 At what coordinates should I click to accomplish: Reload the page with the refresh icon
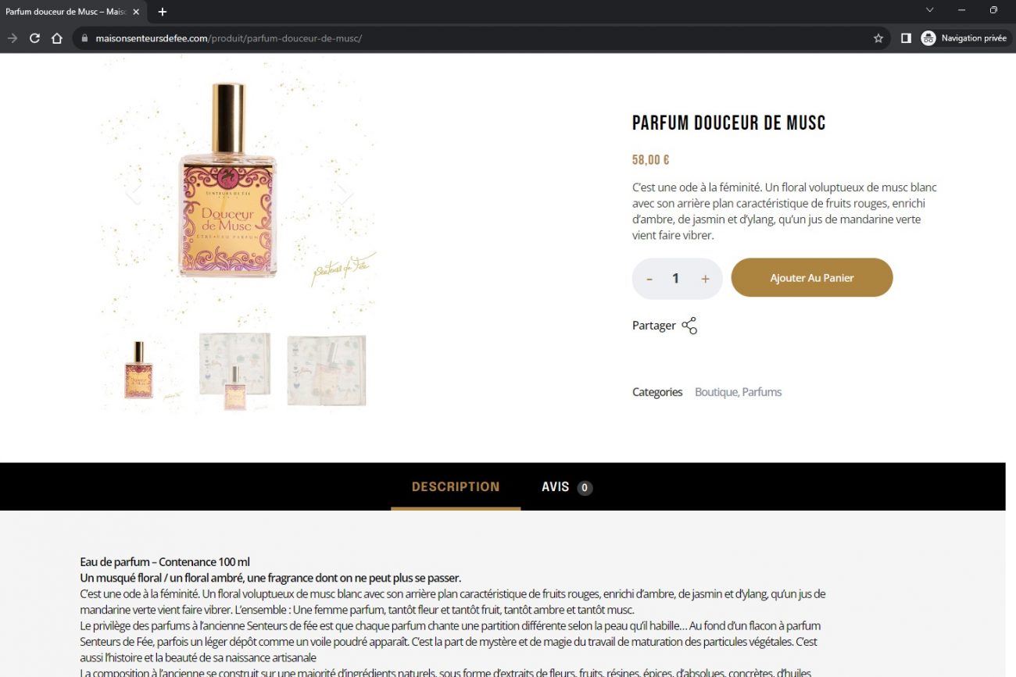click(34, 38)
